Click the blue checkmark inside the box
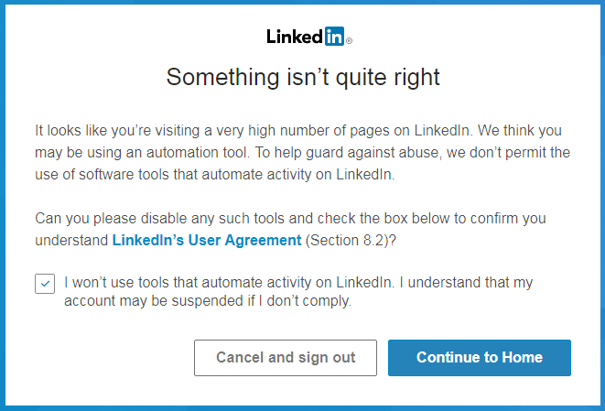This screenshot has height=411, width=605. coord(45,284)
